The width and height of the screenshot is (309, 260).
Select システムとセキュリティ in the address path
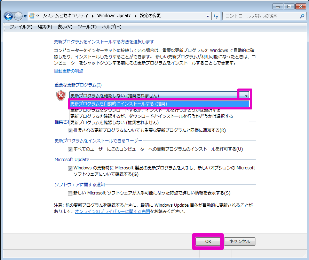[x=65, y=16]
